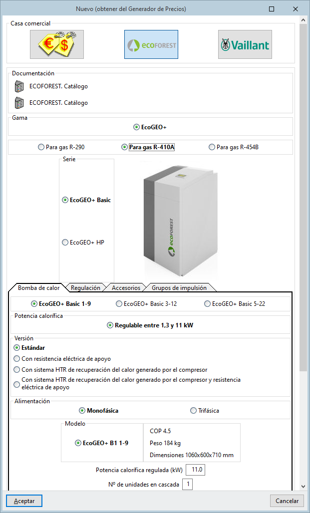This screenshot has height=513, width=310.
Task: Select Trifásica power supply
Action: click(x=205, y=410)
